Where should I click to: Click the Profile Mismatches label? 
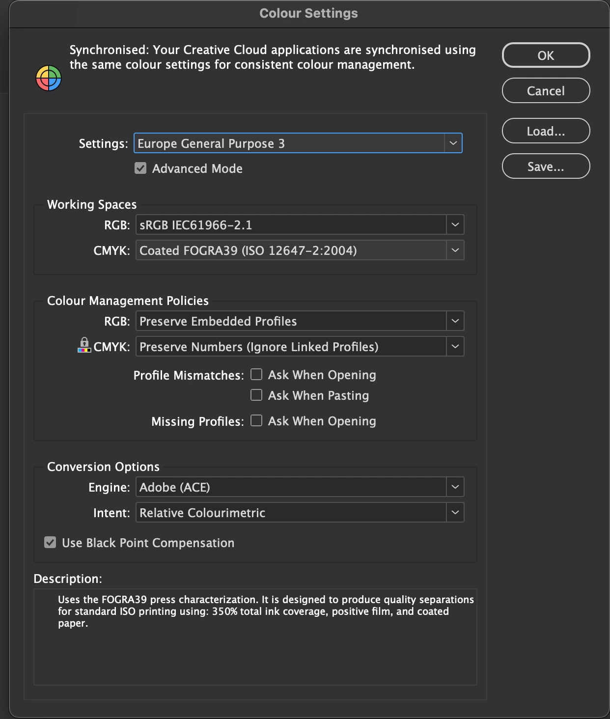click(x=189, y=375)
